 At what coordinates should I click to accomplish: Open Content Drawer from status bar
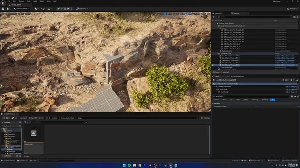pos(8,161)
